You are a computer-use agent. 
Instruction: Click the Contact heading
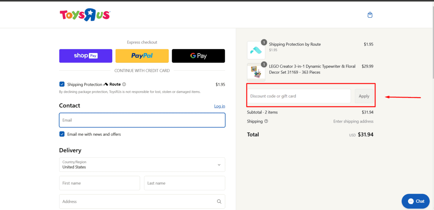point(69,106)
